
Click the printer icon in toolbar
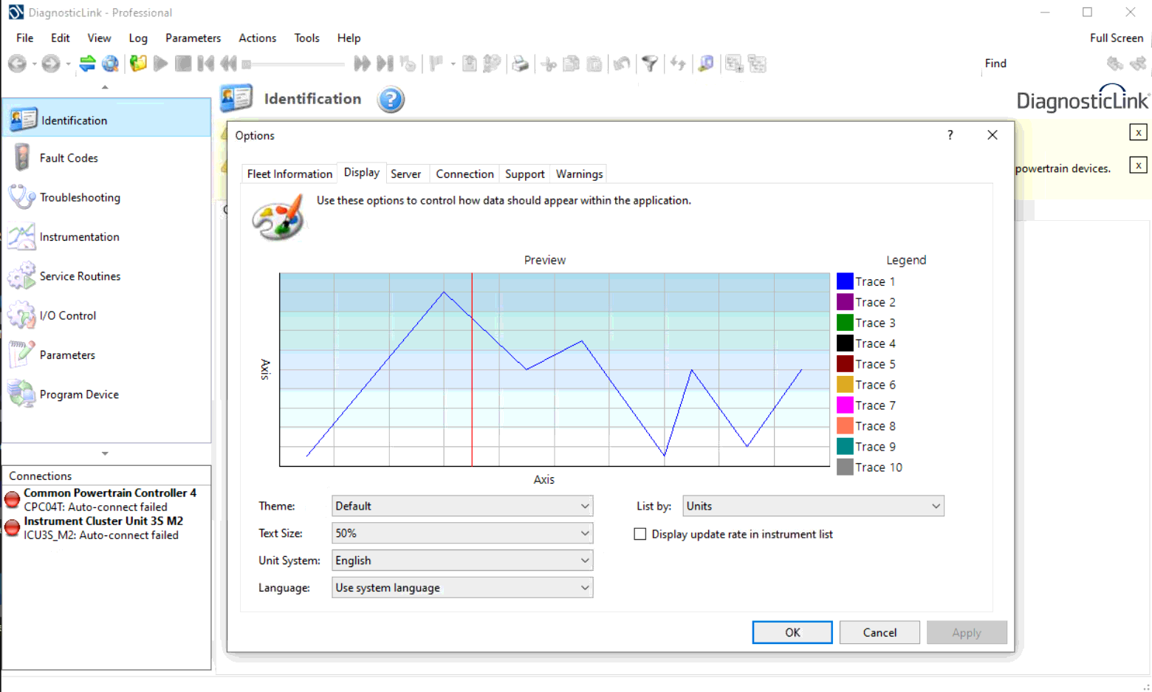pyautogui.click(x=521, y=64)
